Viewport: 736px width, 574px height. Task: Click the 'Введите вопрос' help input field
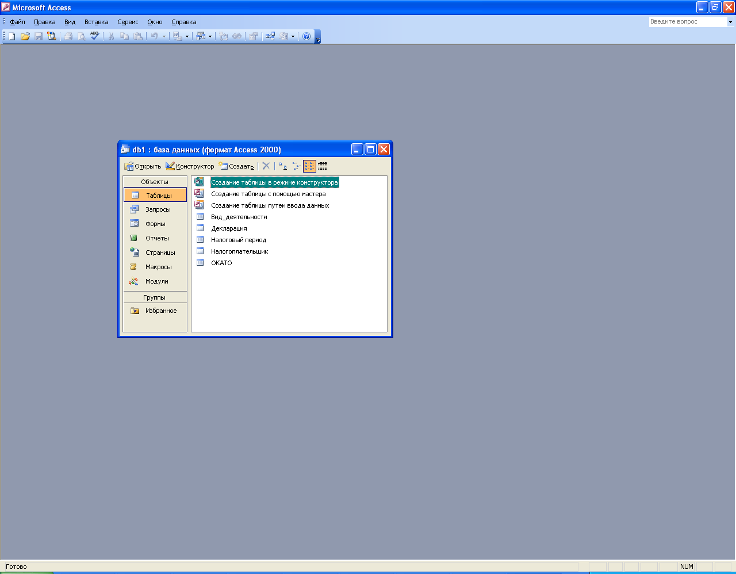tap(688, 22)
